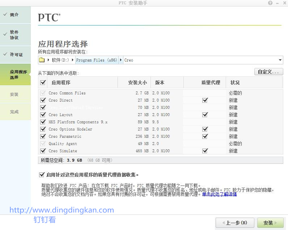Viewport: 288px width, 230px height.
Task: Uncheck the Creo Layout application checkbox
Action: [x=43, y=115]
